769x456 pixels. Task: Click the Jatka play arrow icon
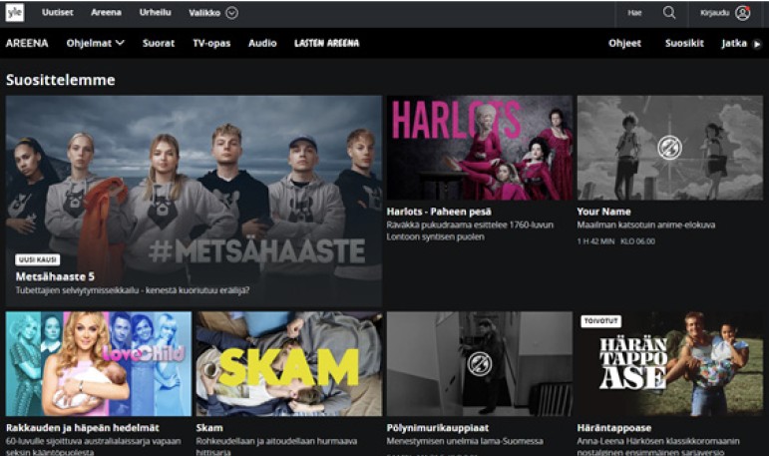(757, 44)
